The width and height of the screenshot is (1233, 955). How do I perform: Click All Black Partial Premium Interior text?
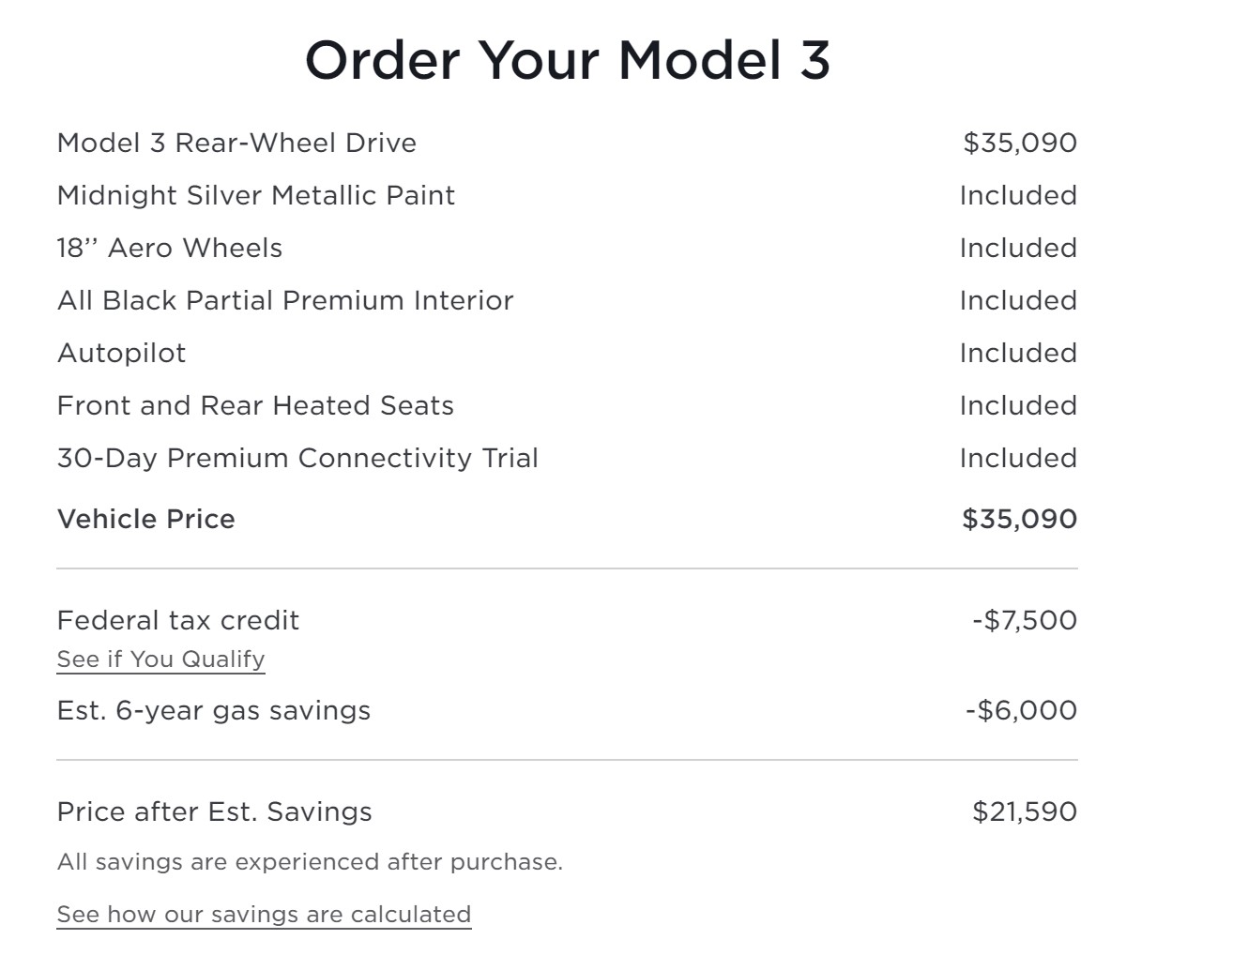(285, 300)
